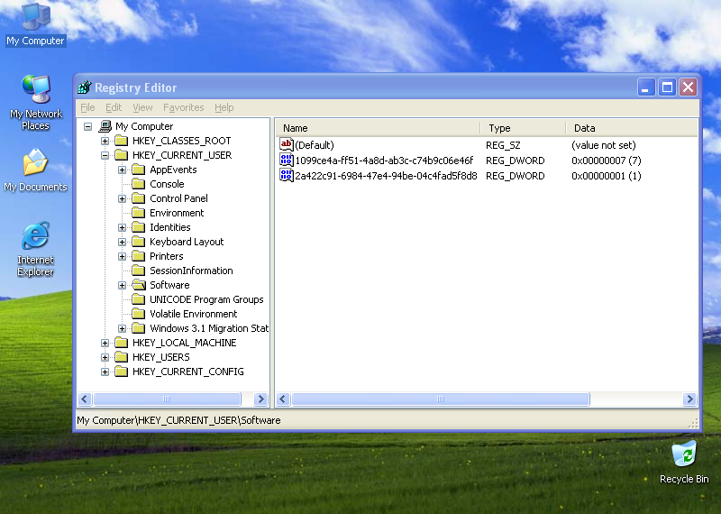Open My Documents desktop icon
Image resolution: width=721 pixels, height=514 pixels.
35,170
